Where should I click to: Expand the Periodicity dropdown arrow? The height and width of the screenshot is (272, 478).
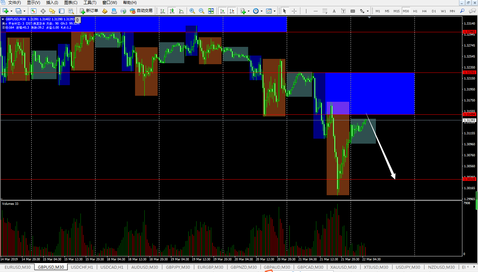[x=261, y=11]
